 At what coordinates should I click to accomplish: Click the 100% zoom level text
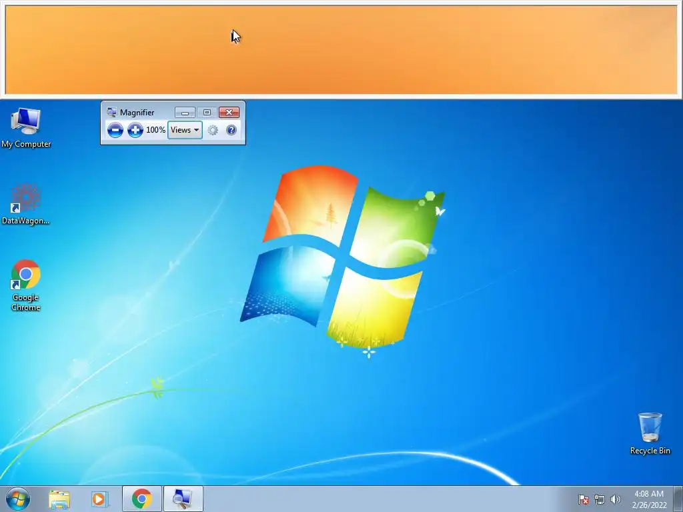(x=155, y=130)
